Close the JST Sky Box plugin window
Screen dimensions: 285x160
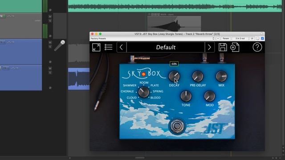coord(92,34)
